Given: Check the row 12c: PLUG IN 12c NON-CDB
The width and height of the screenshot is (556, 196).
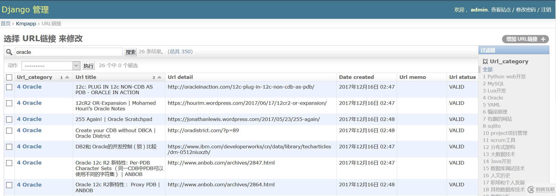Looking at the screenshot, I should tap(9, 87).
